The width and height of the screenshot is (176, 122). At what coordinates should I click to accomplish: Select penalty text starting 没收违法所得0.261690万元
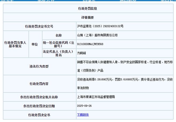[x=125, y=84]
